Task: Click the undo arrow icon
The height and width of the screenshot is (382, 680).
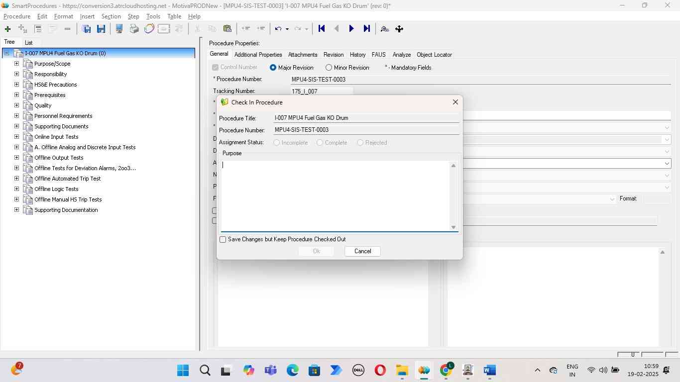Action: tap(278, 29)
